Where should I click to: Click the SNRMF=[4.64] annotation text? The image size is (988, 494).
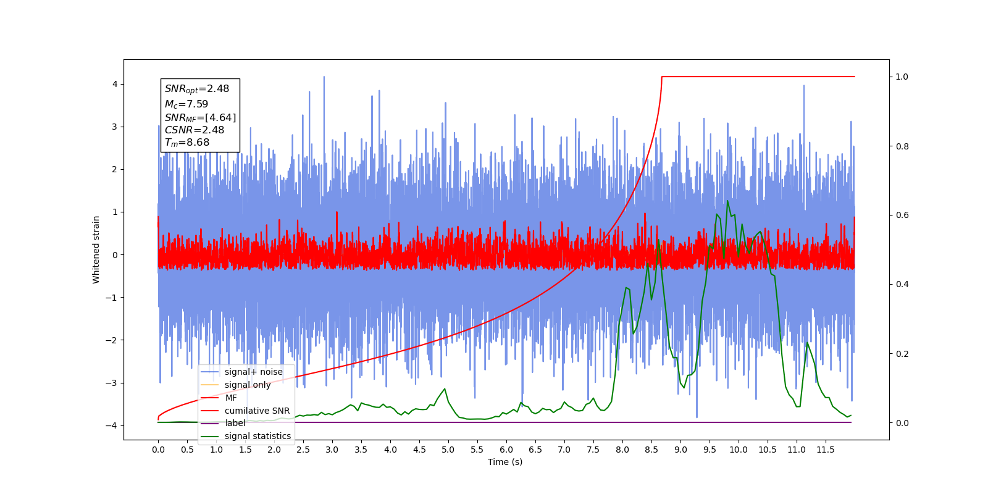[x=200, y=117]
